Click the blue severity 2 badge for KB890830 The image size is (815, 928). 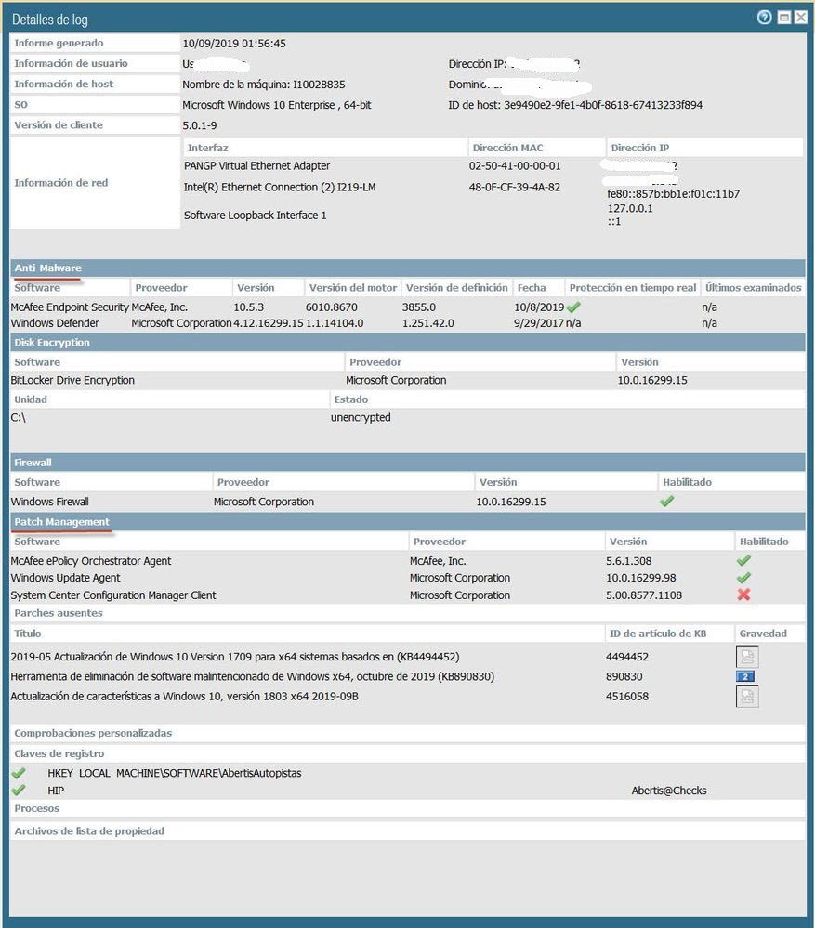coord(745,677)
